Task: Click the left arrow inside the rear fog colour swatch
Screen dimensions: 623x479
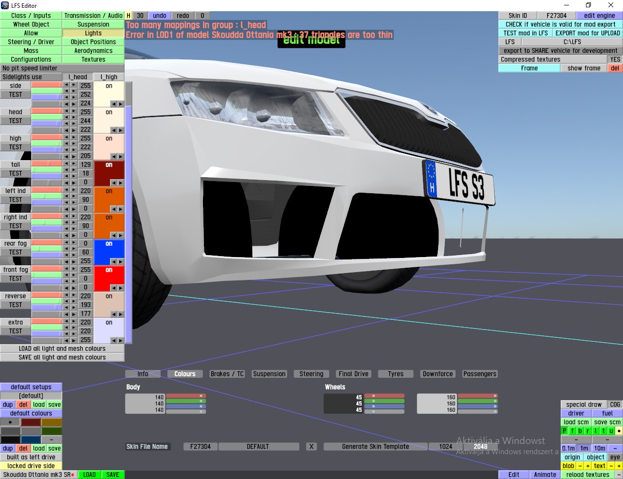Action: [114, 261]
